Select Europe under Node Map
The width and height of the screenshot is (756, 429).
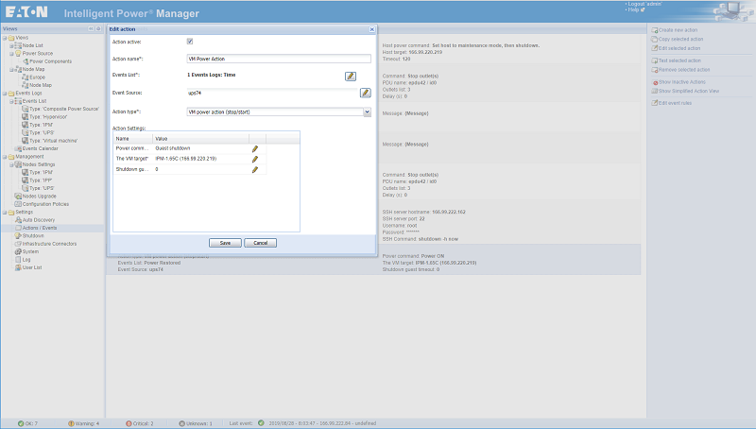click(x=37, y=77)
